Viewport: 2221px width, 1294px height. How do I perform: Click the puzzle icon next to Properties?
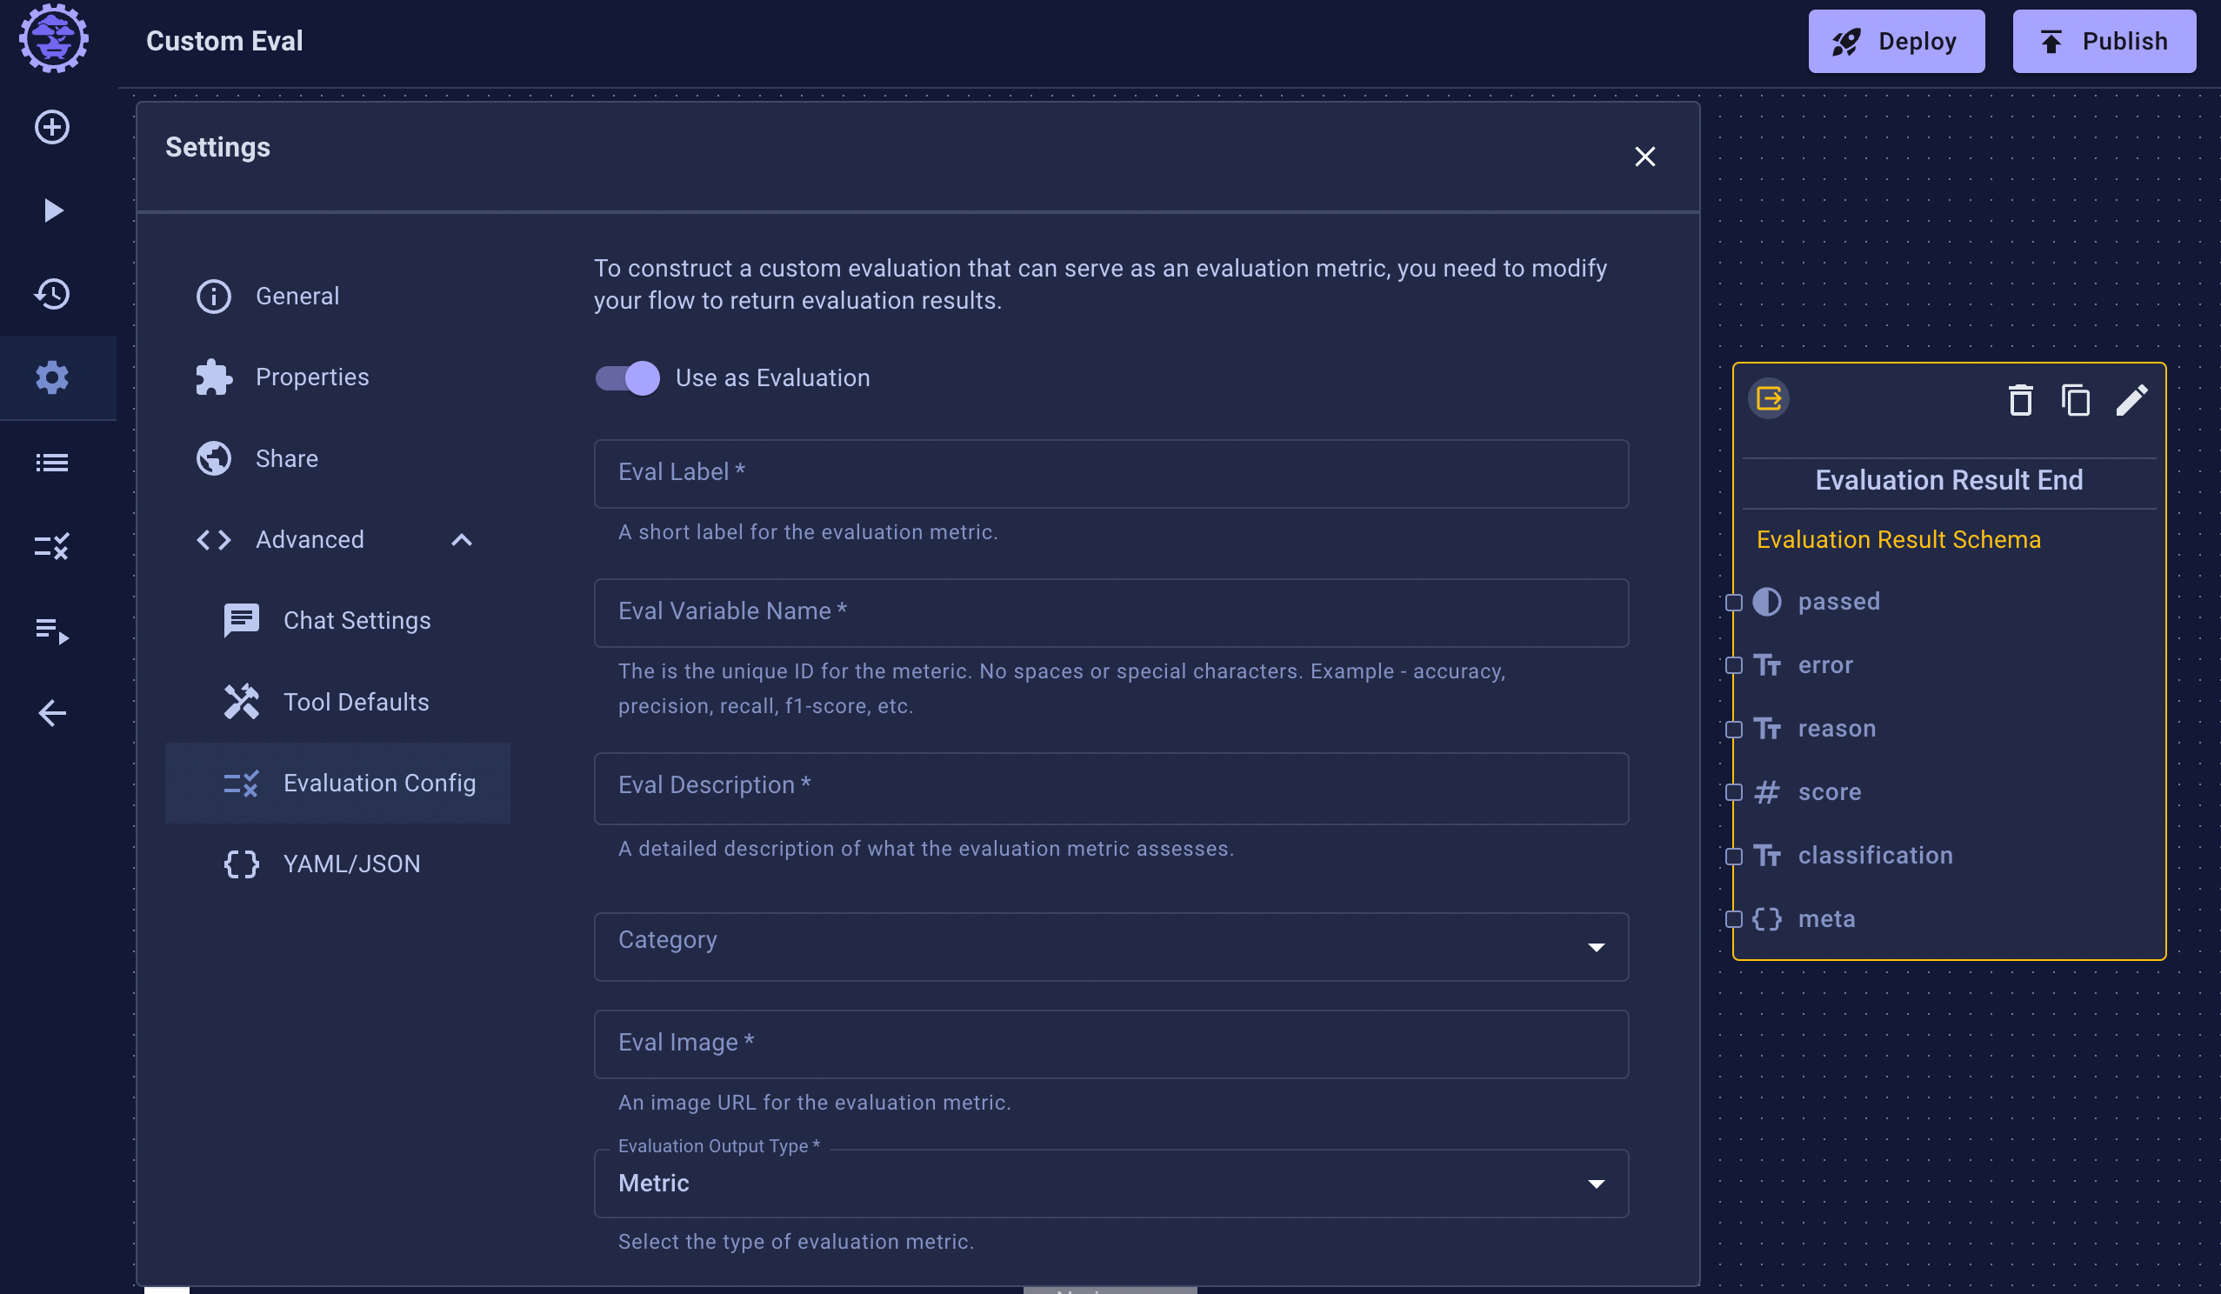213,377
